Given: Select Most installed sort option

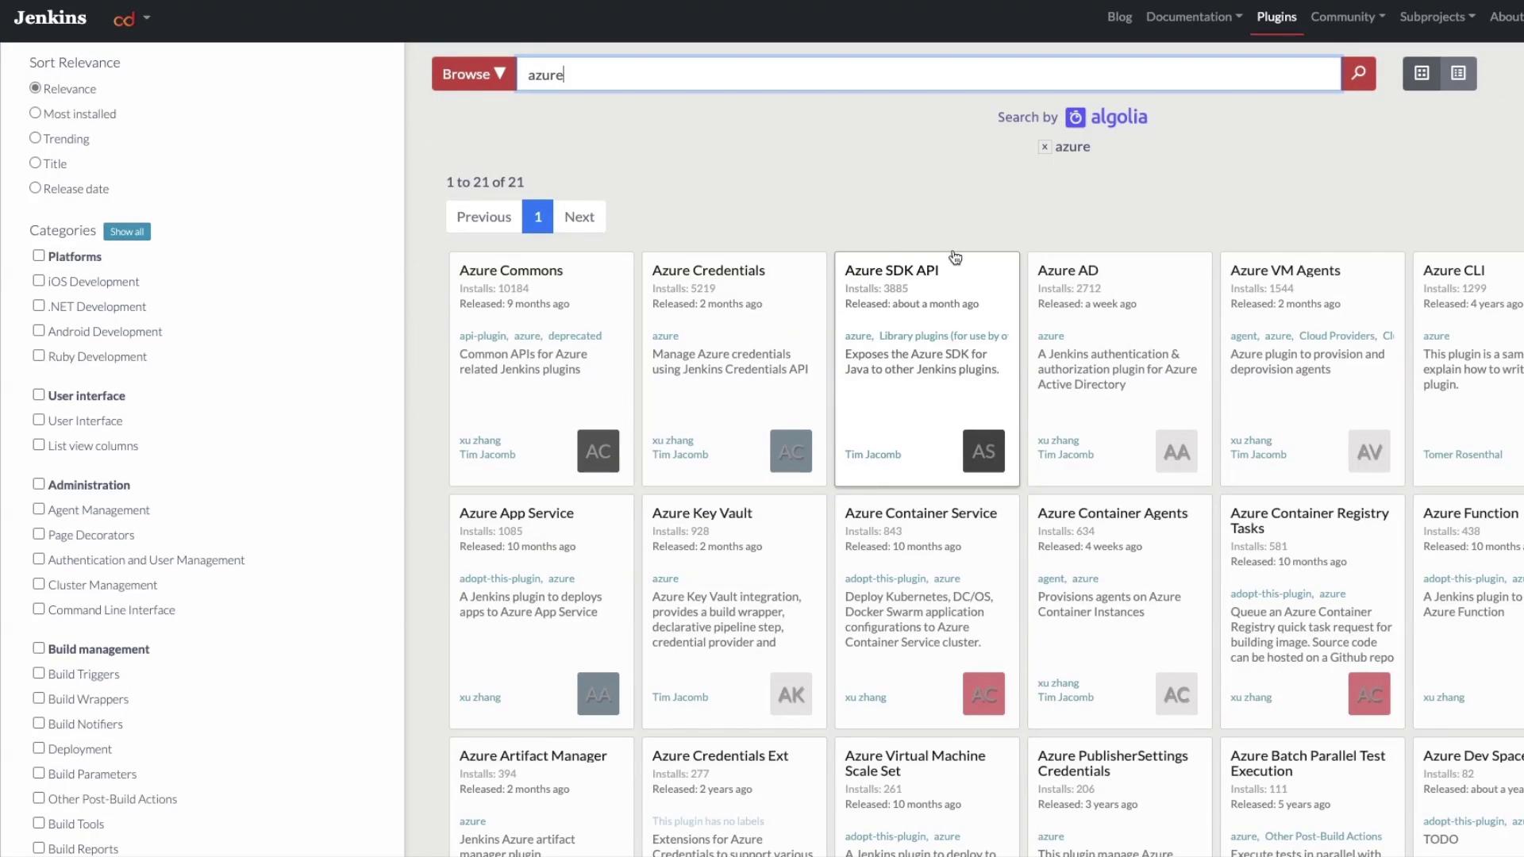Looking at the screenshot, I should (35, 113).
